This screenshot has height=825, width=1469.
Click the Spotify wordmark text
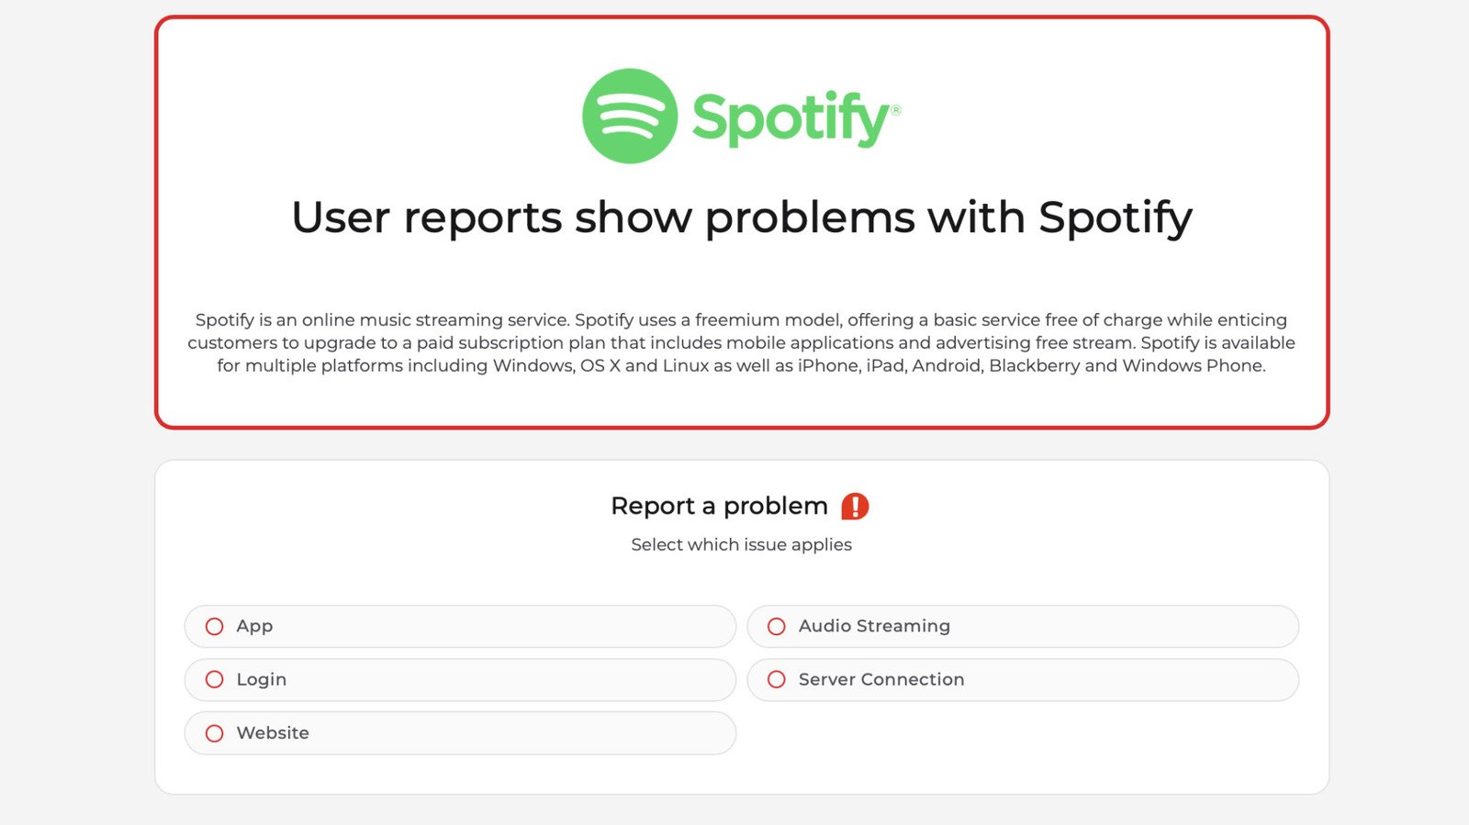tap(791, 119)
